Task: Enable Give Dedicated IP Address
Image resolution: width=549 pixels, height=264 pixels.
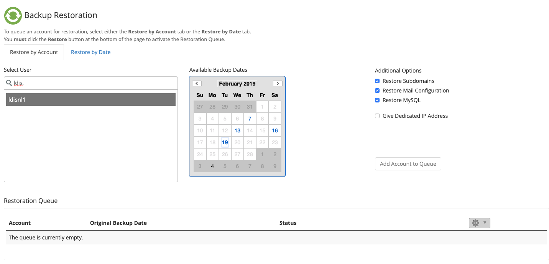Action: (x=377, y=116)
